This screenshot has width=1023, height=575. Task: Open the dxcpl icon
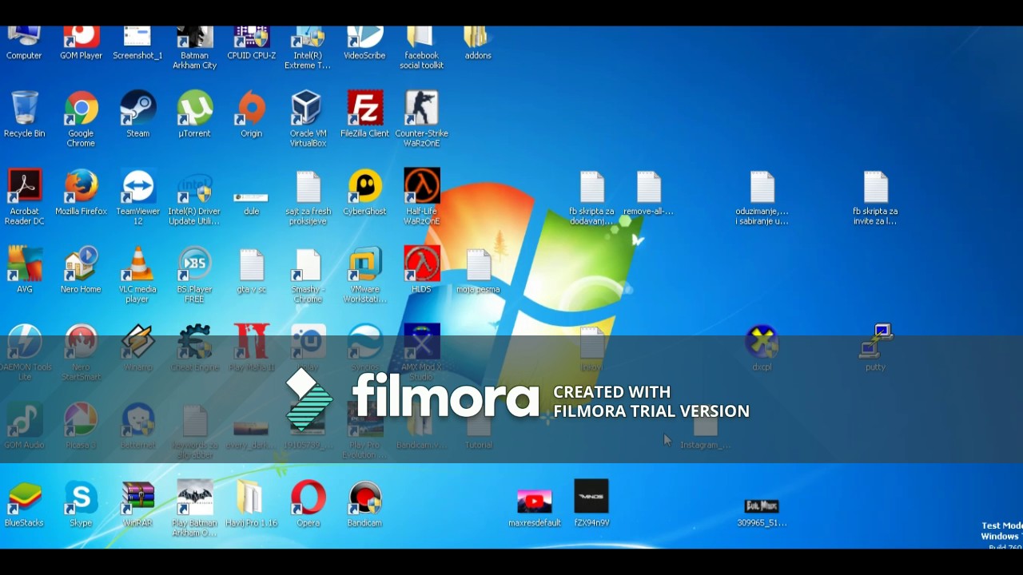click(762, 342)
